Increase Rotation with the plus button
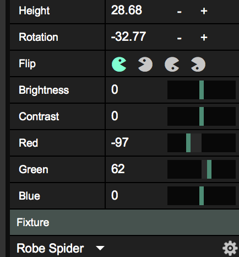This screenshot has height=257, width=239. tap(204, 38)
